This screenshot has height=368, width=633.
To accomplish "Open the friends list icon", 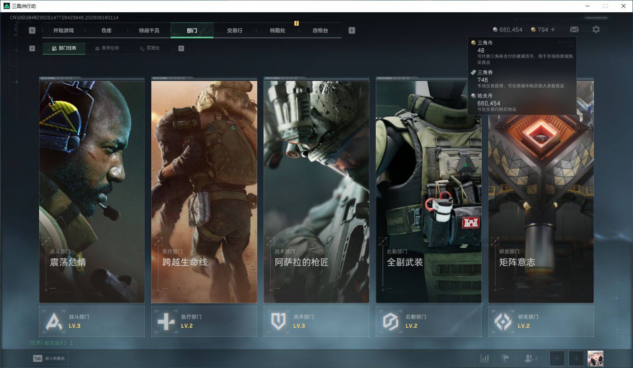I will pyautogui.click(x=531, y=359).
